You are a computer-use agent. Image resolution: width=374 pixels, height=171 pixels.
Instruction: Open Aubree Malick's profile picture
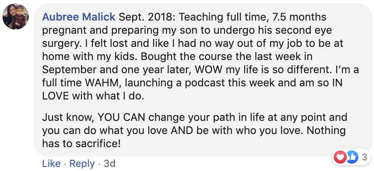click(16, 18)
